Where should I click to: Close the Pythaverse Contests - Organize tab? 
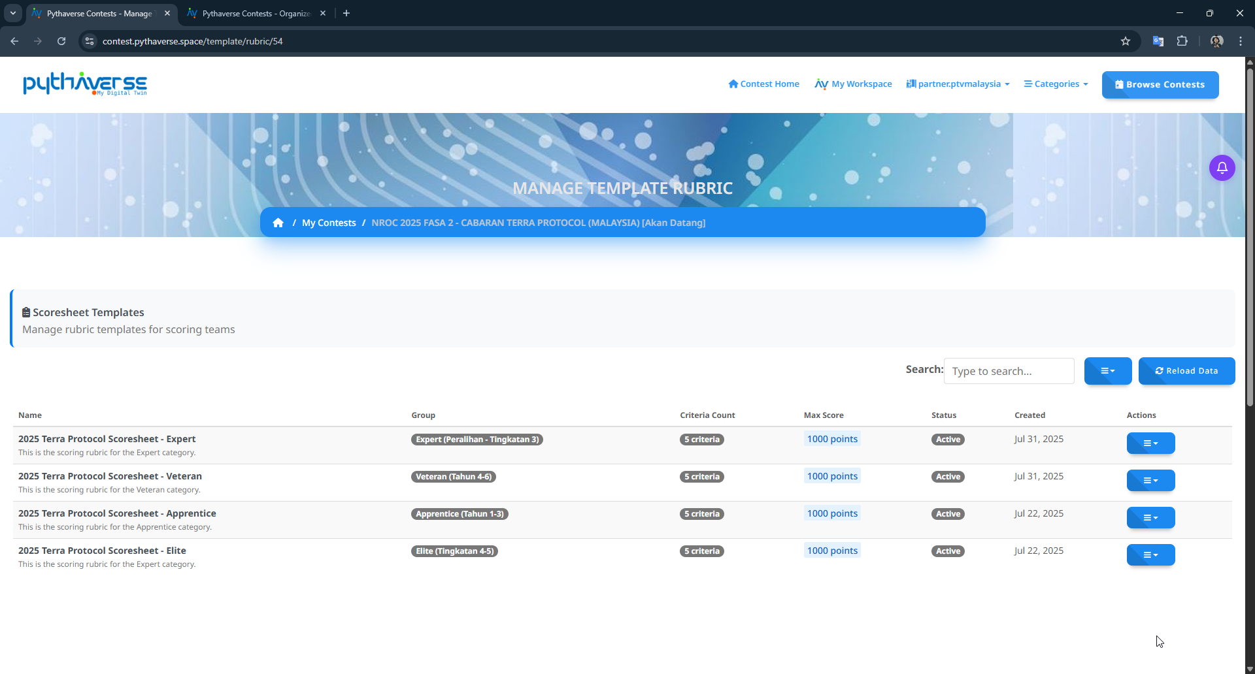tap(323, 13)
